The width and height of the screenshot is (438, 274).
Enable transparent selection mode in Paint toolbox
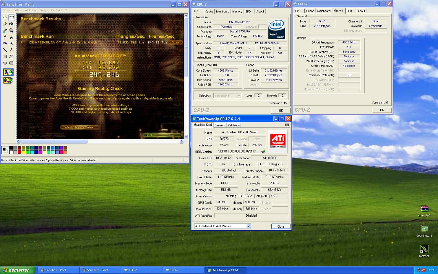8,80
